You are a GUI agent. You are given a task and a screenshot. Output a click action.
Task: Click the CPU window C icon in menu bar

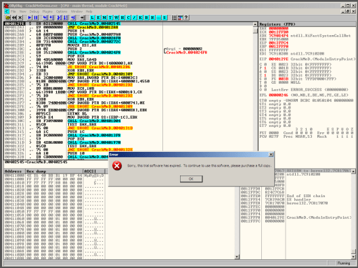tap(7, 11)
